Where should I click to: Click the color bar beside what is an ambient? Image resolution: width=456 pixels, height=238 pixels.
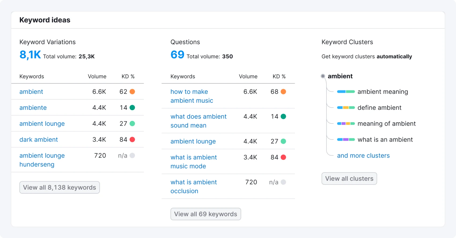click(x=346, y=140)
